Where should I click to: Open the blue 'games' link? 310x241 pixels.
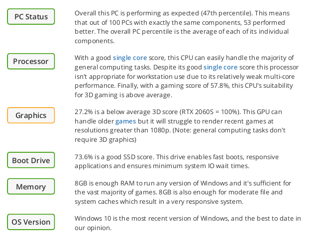pos(125,121)
